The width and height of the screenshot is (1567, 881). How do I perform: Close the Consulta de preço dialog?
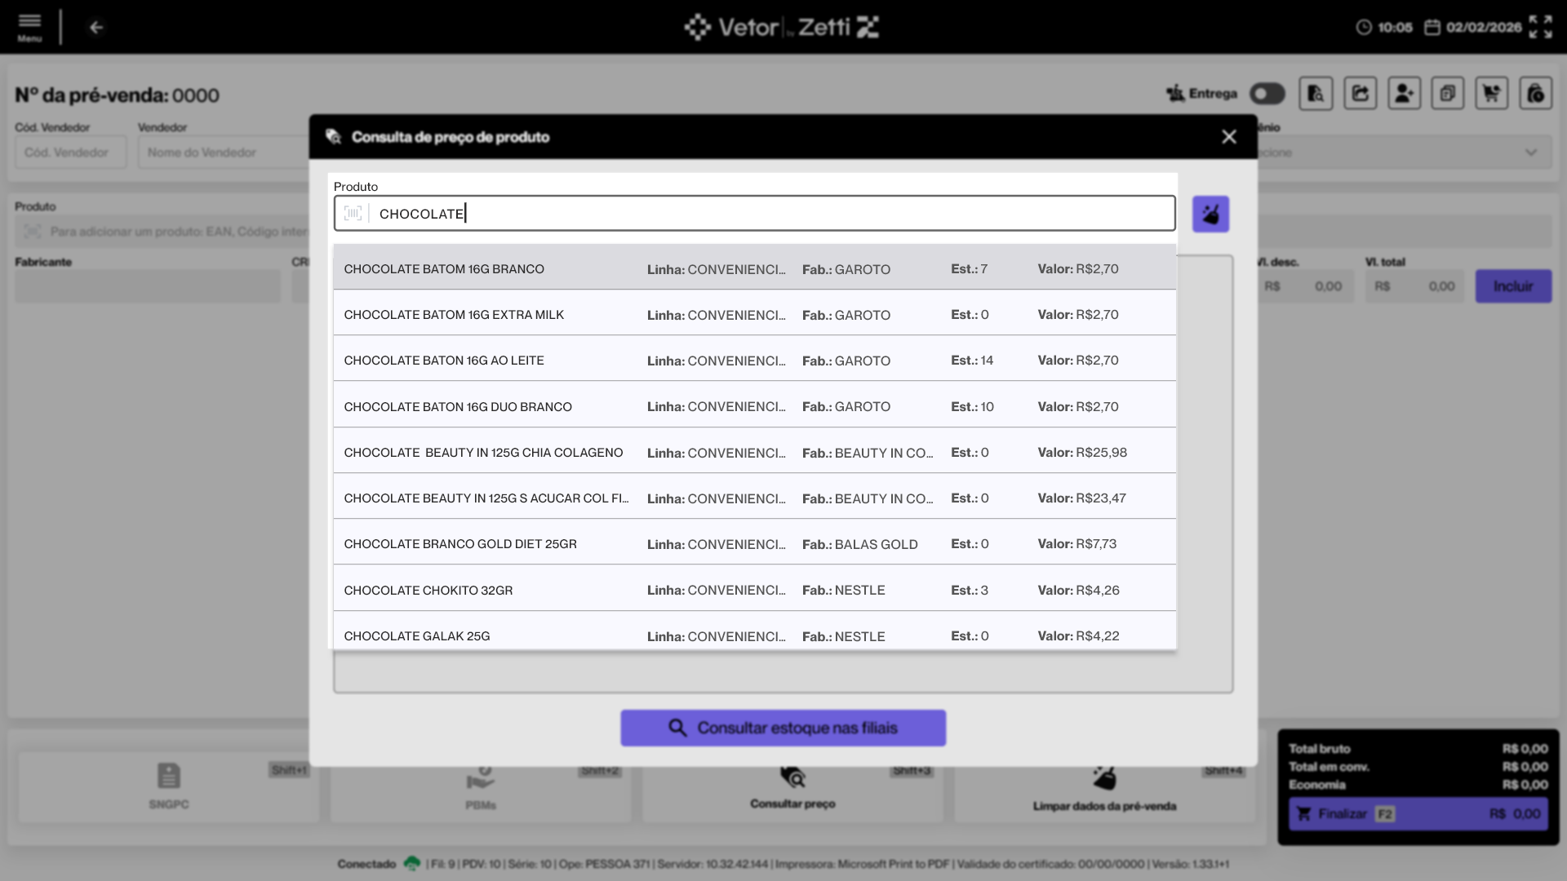tap(1228, 137)
